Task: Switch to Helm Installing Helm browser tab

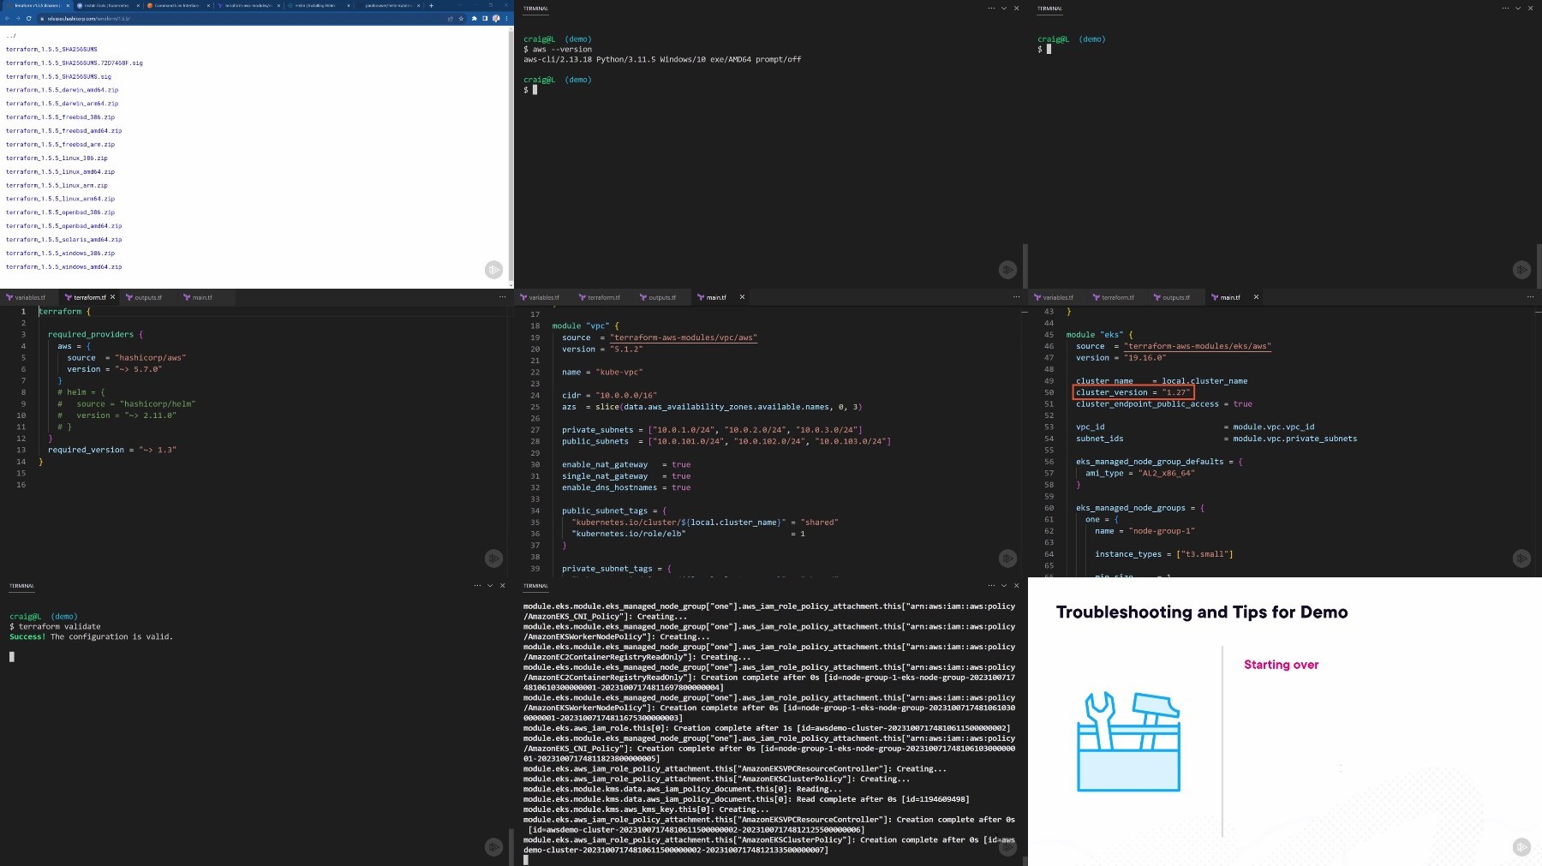Action: click(x=317, y=5)
